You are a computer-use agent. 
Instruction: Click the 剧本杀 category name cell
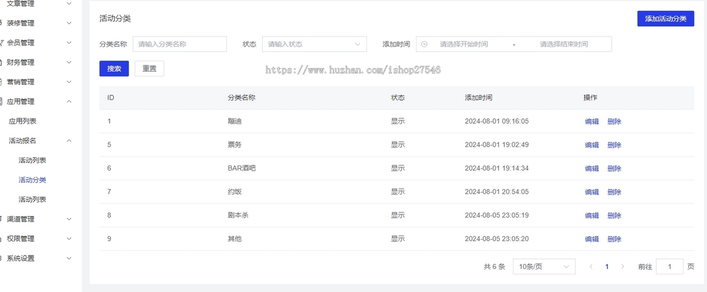tap(238, 215)
